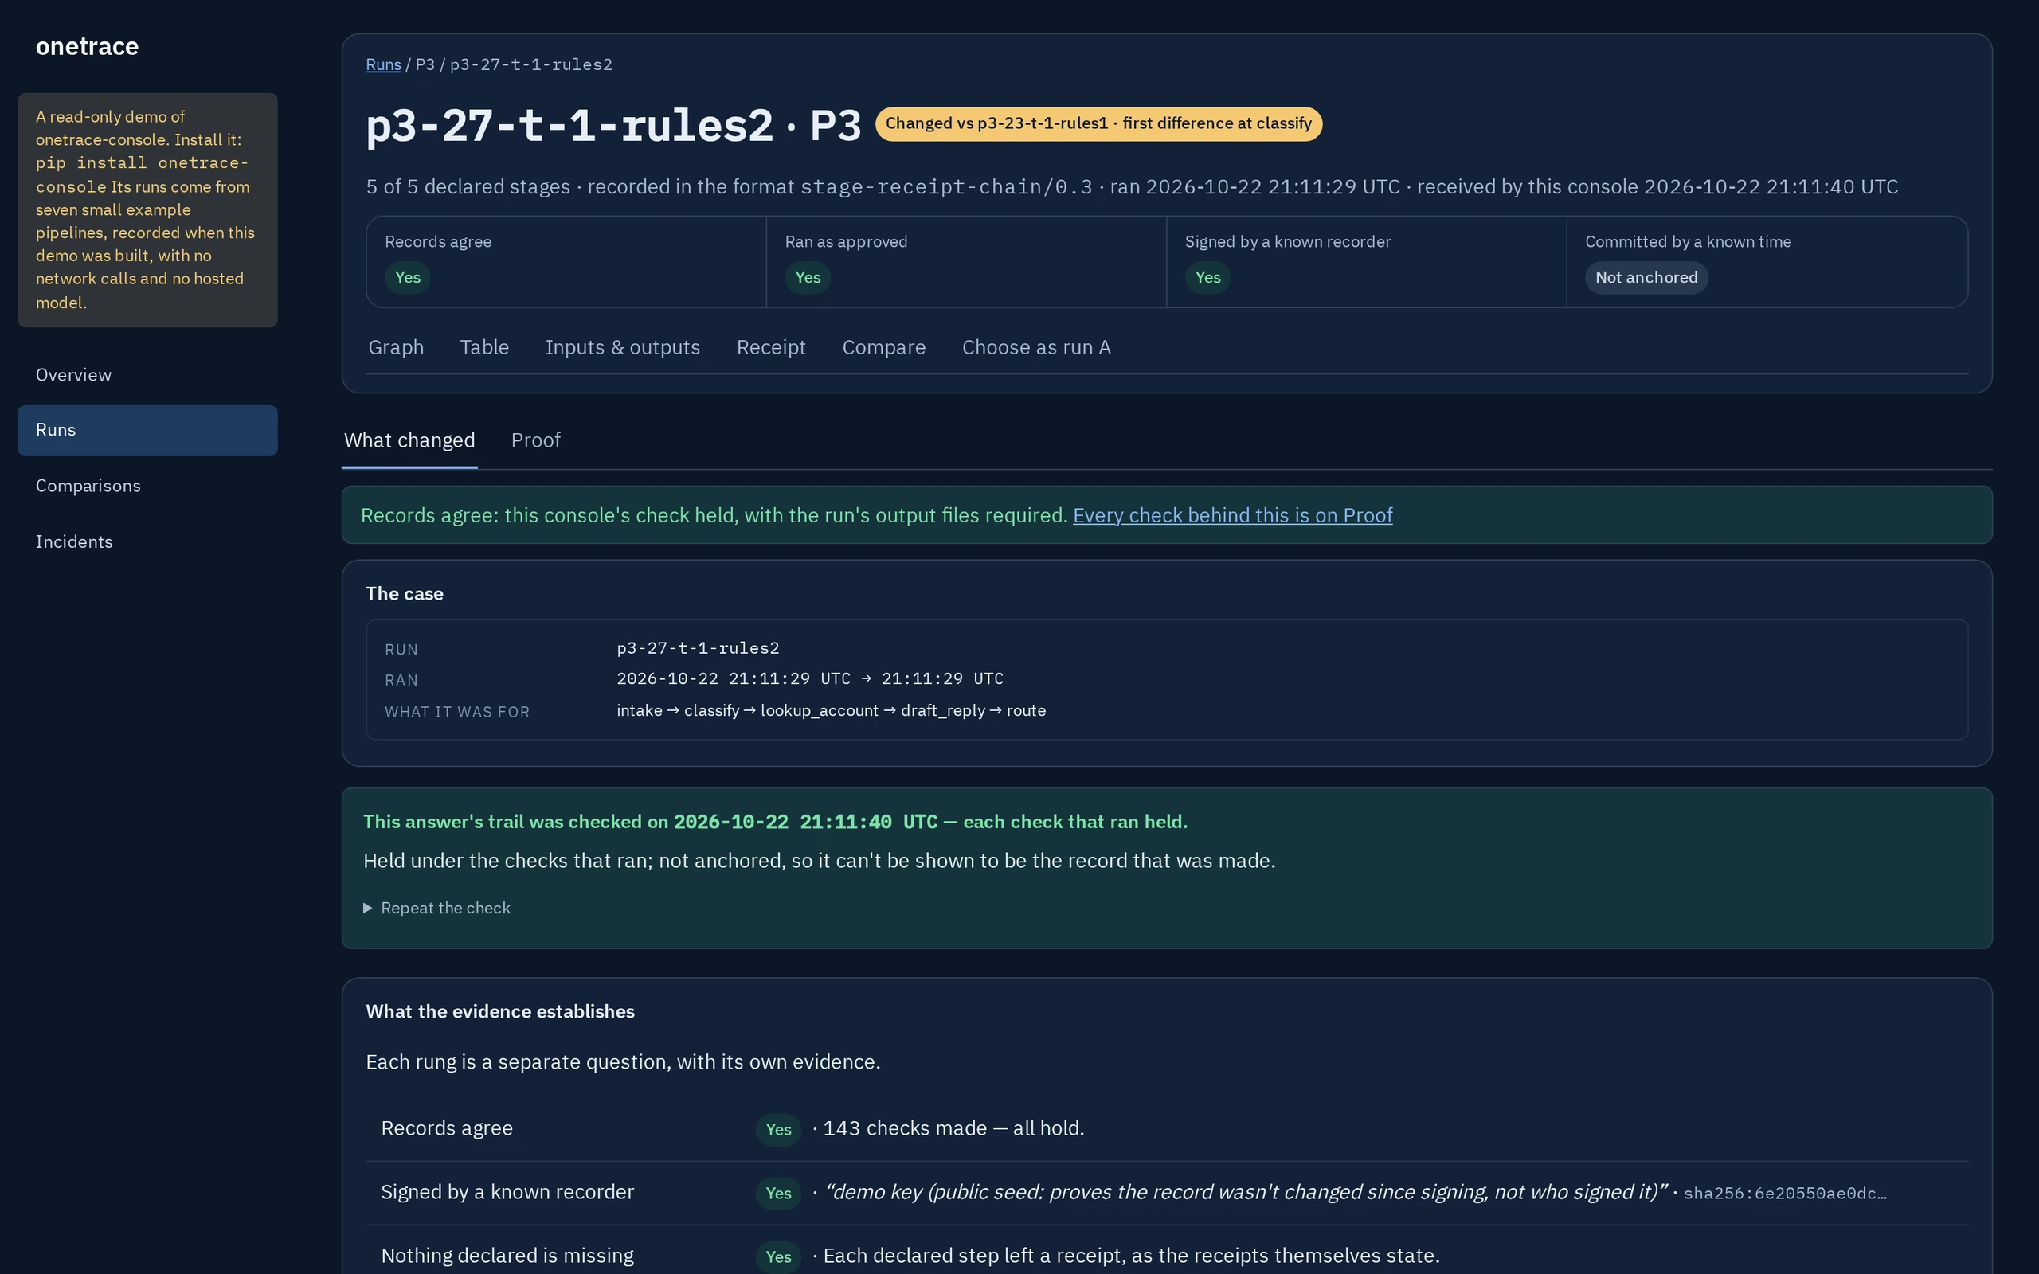The image size is (2039, 1274).
Task: Click the p3-27-t-1-rules2 · P3 page heading
Action: [613, 126]
